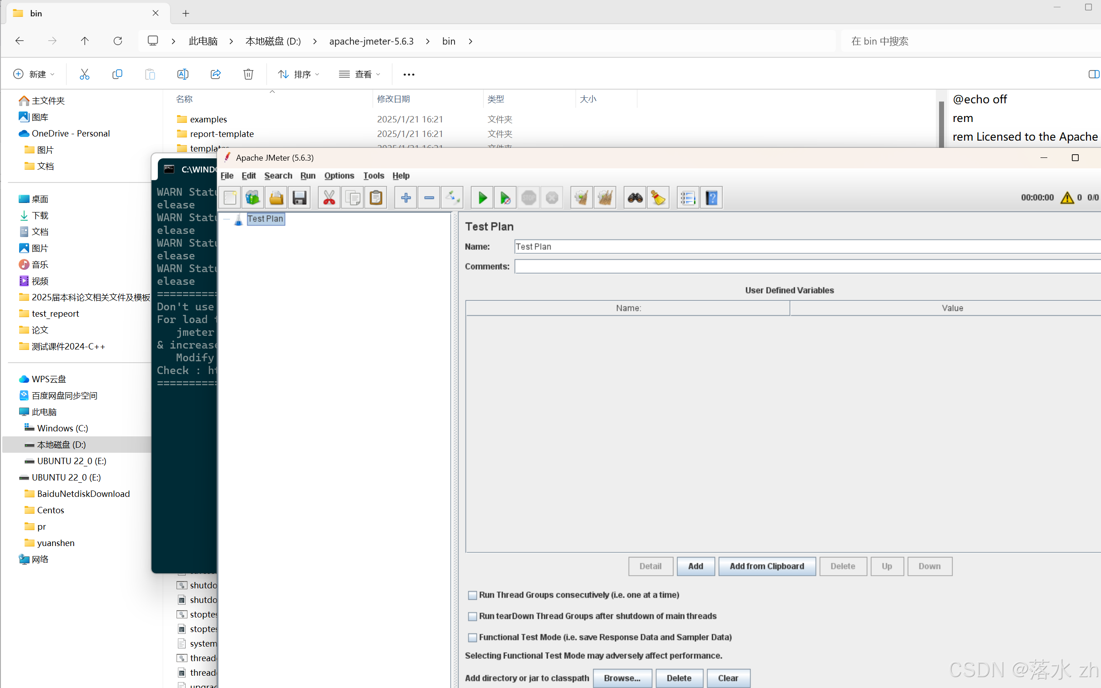Image resolution: width=1101 pixels, height=688 pixels.
Task: Toggle Functional Test Mode checkbox
Action: (472, 637)
